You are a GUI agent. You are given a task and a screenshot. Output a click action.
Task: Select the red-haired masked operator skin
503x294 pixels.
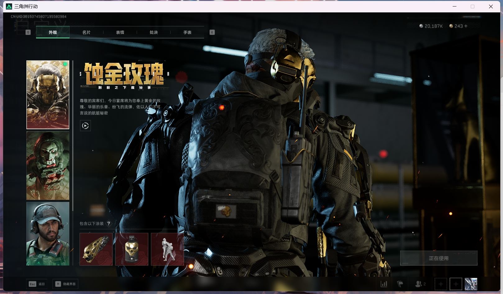(x=48, y=165)
